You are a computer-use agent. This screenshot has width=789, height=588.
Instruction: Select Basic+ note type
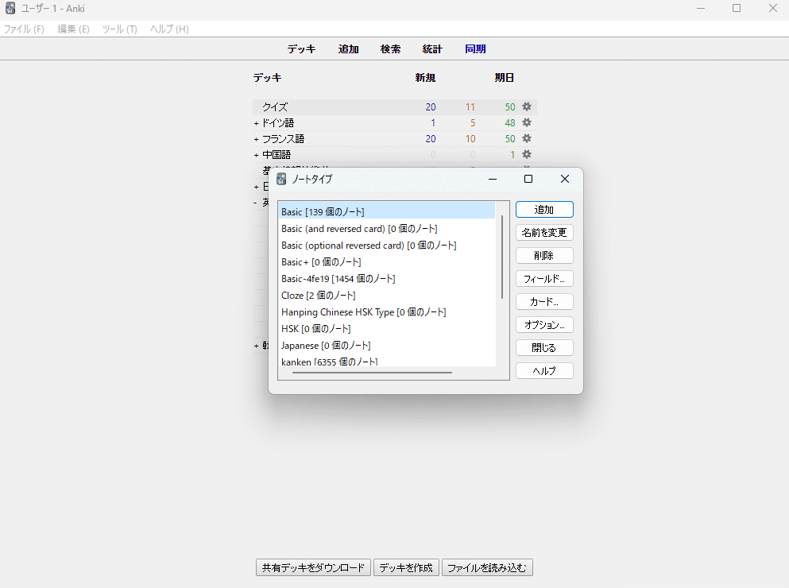point(386,261)
